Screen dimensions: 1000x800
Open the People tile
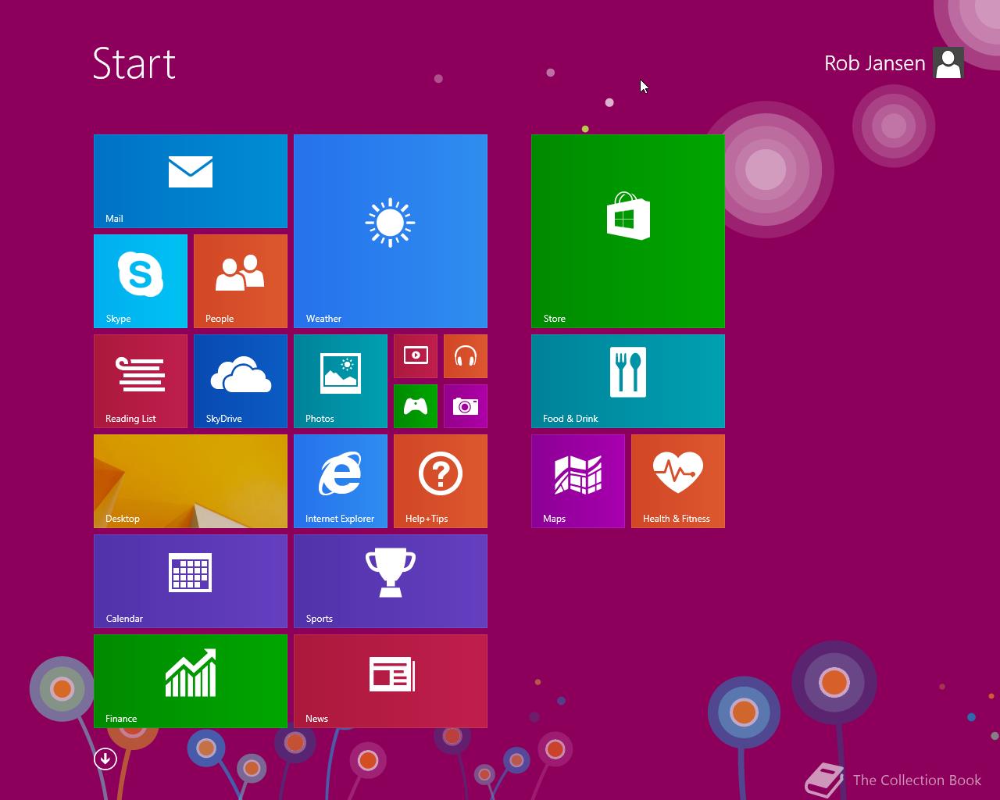pos(241,281)
